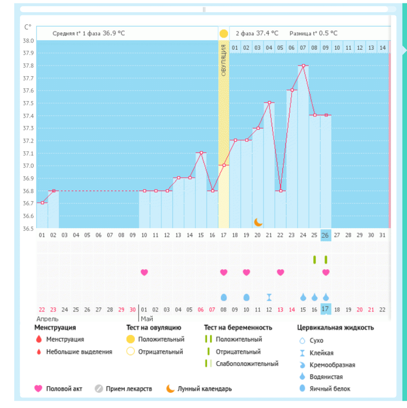Image resolution: width=407 pixels, height=408 pixels.
Task: Click the sticky cervical fluid icon on day 21
Action: pyautogui.click(x=269, y=297)
